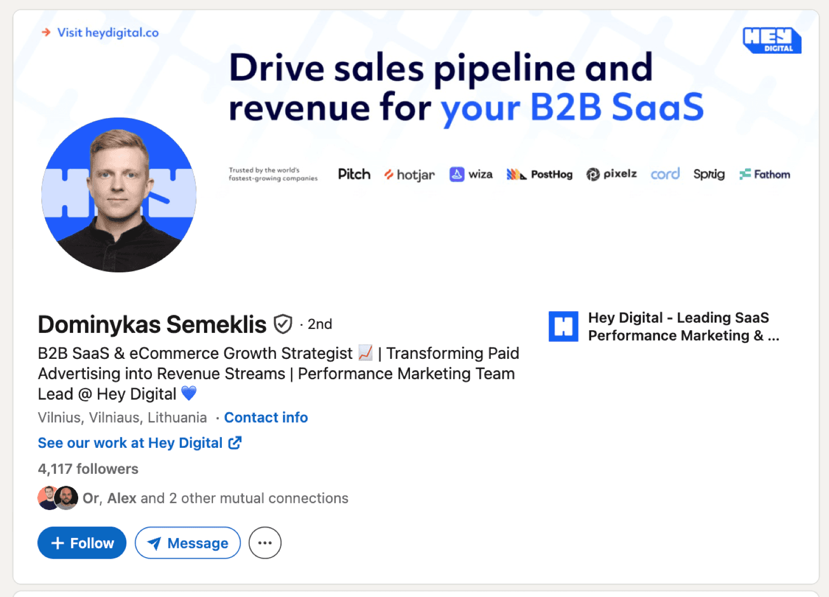Image resolution: width=829 pixels, height=597 pixels.
Task: Click the external link icon after Hey Digital
Action: tap(235, 443)
